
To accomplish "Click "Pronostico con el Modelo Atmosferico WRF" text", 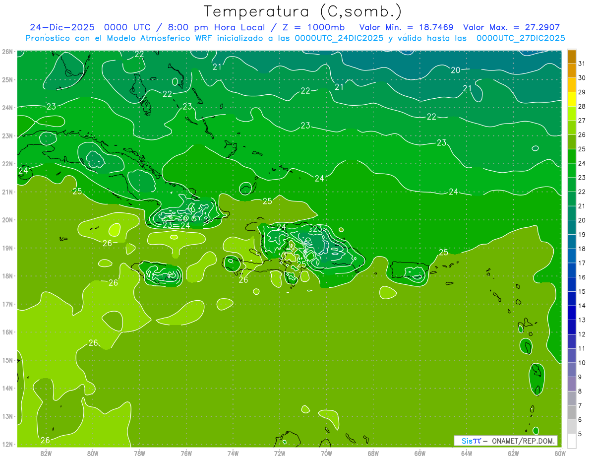I will (x=119, y=38).
